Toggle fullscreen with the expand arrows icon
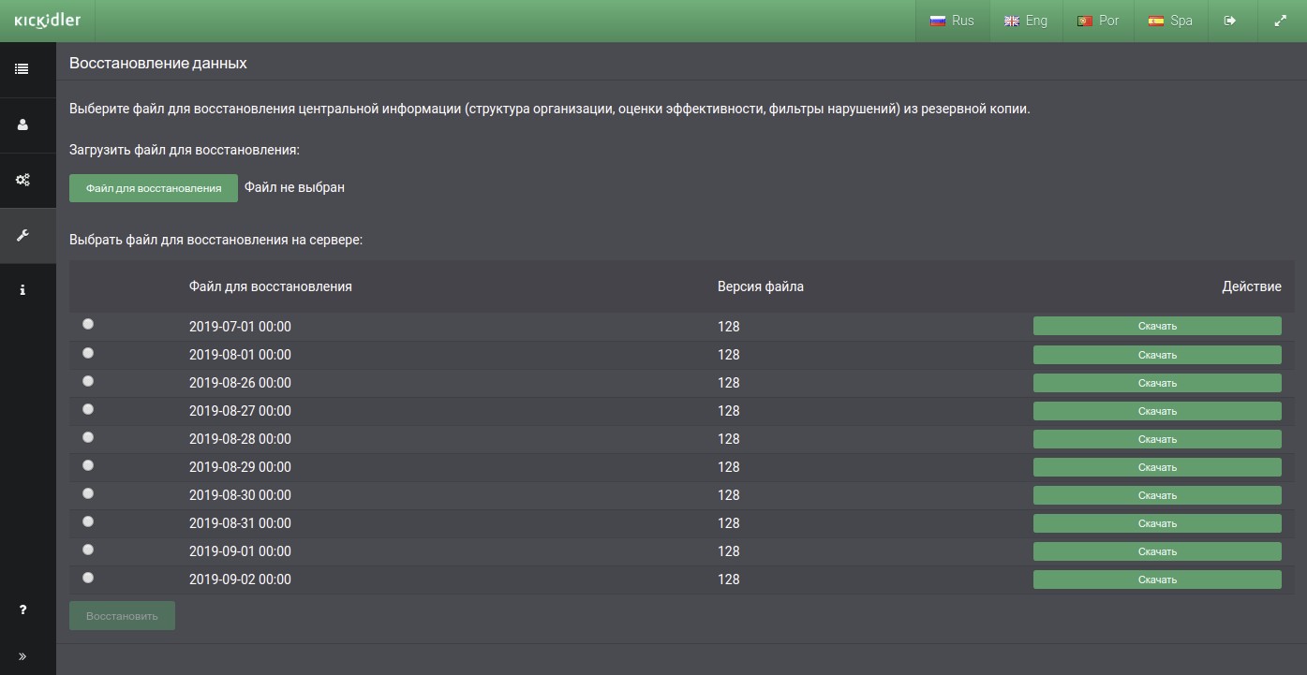Image resolution: width=1307 pixels, height=675 pixels. click(x=1280, y=21)
